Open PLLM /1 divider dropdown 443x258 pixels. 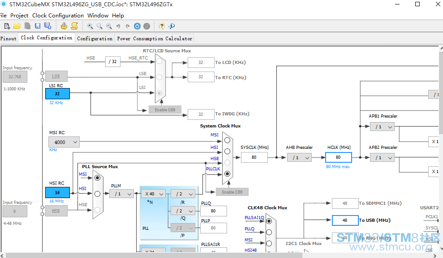(121, 194)
